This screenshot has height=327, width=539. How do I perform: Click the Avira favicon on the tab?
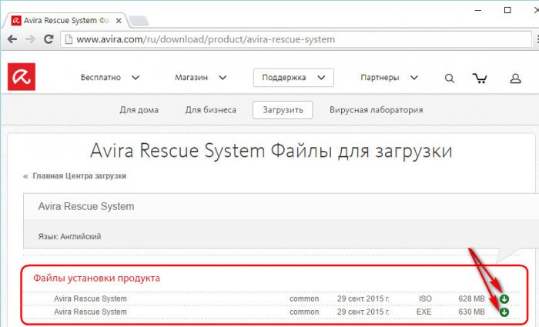[16, 21]
